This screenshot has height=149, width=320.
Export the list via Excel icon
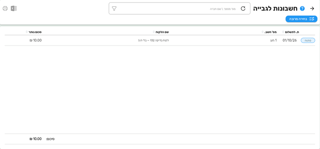click(14, 8)
